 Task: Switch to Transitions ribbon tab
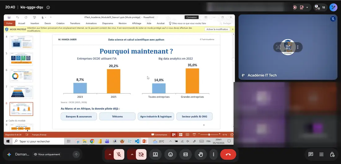click(75, 23)
